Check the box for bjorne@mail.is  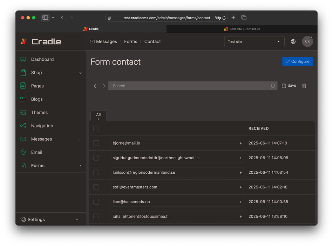point(96,143)
